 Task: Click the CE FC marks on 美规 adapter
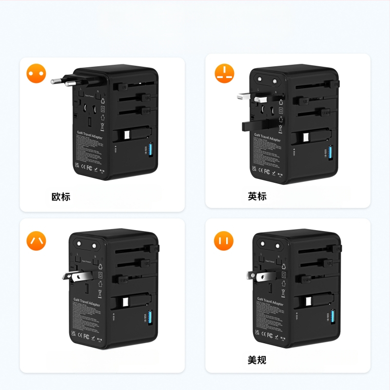267,334
